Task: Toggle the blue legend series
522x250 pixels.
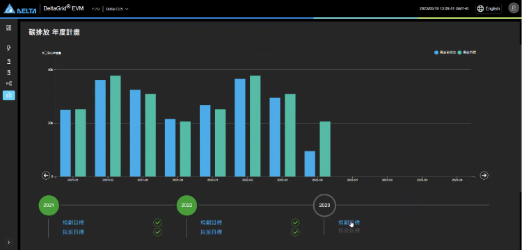Action: click(445, 53)
